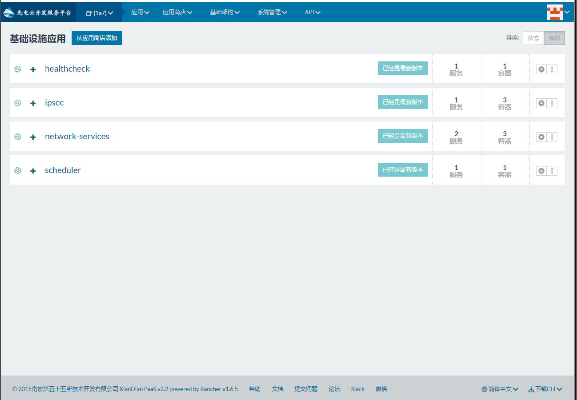Stop the ipsec stack
The image size is (577, 400).
pos(541,103)
